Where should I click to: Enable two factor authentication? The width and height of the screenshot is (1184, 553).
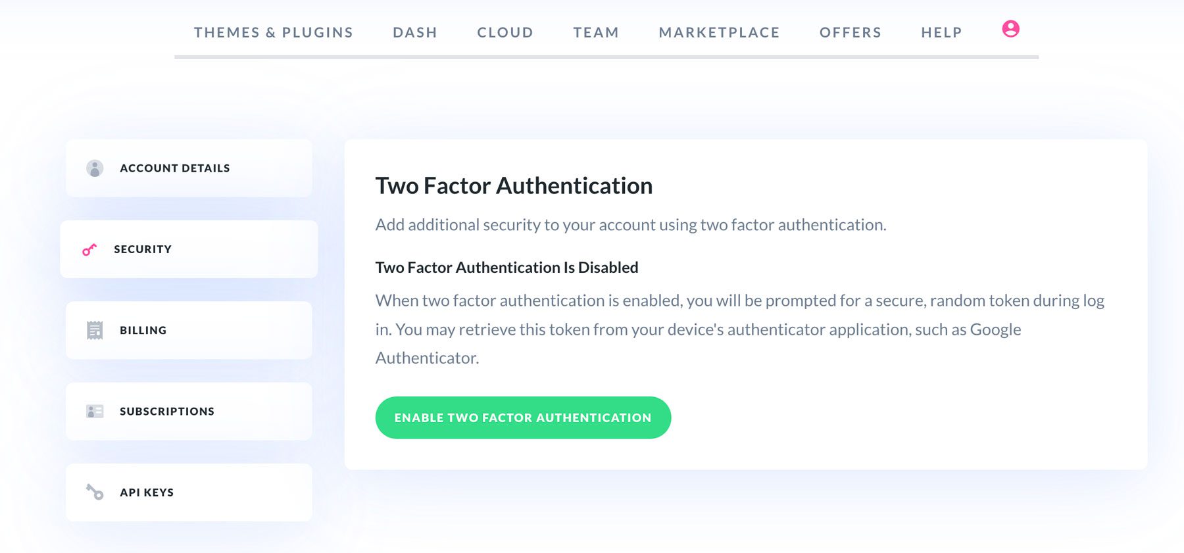click(523, 417)
